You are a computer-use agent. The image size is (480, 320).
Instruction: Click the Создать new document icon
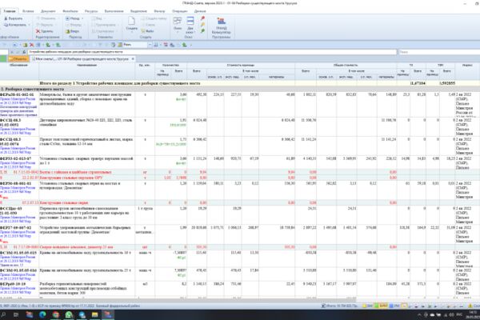click(x=131, y=21)
